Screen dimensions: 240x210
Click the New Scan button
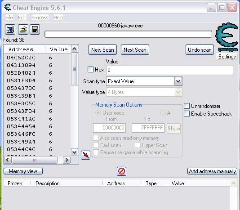[102, 50]
